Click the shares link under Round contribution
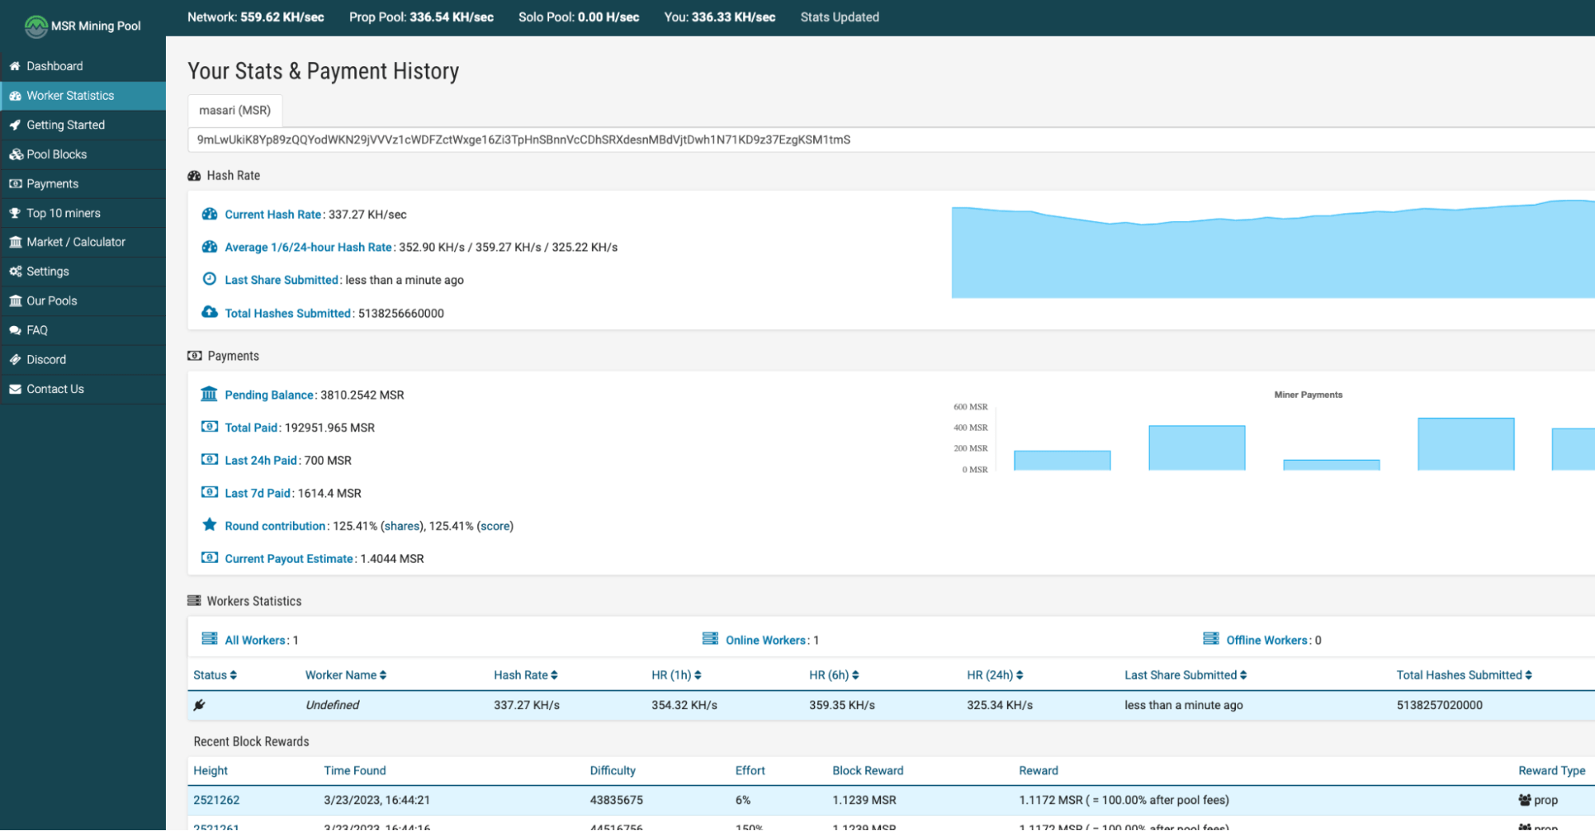 (402, 526)
